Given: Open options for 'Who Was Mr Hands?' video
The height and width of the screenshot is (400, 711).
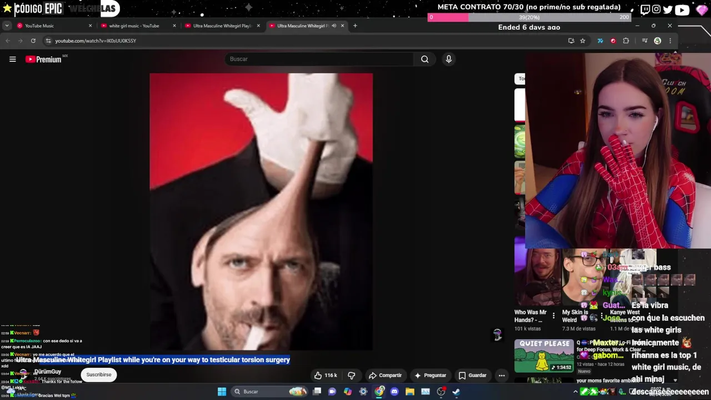Looking at the screenshot, I should click(x=553, y=316).
